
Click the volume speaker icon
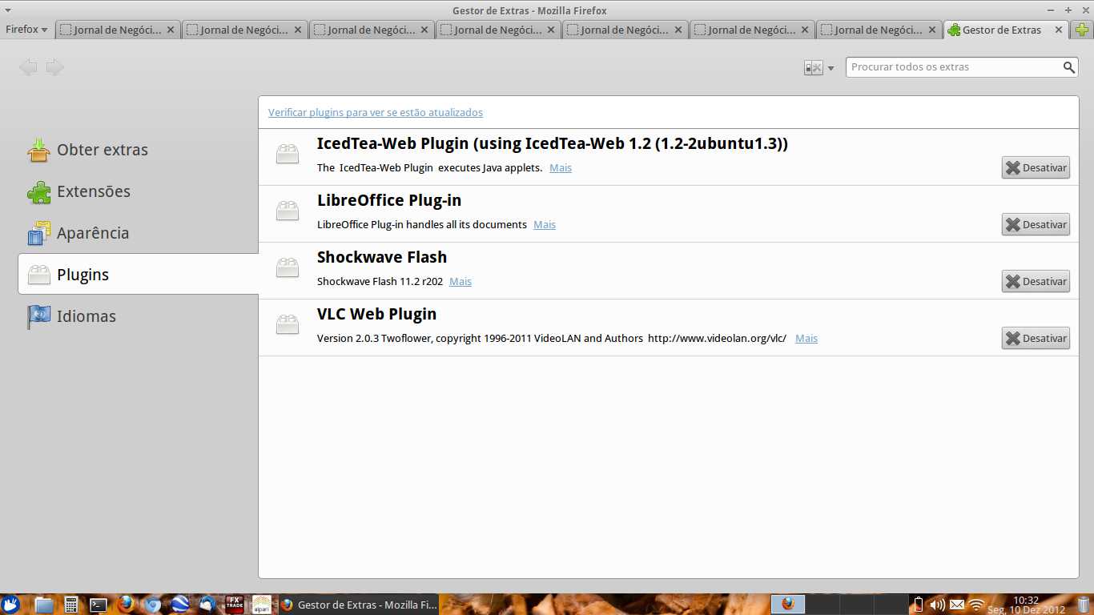(x=937, y=605)
